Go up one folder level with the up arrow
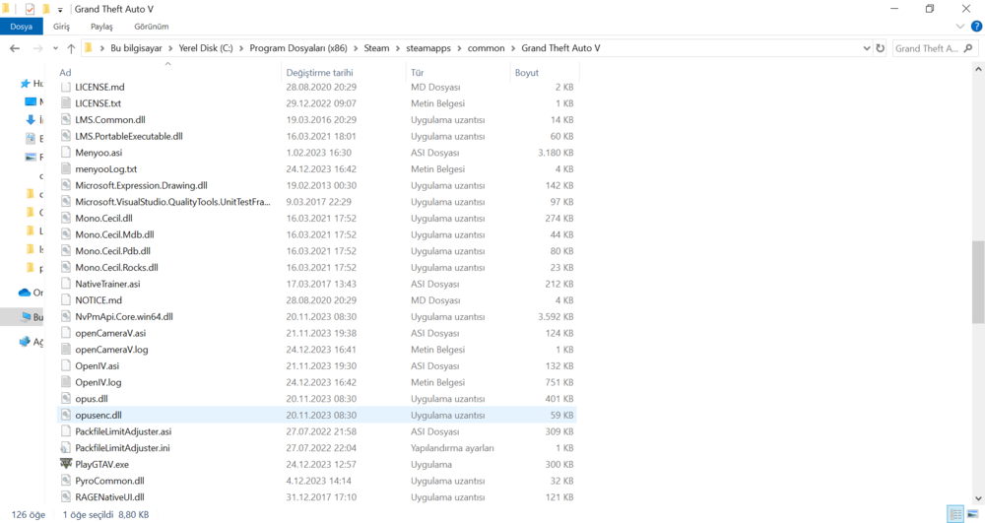Viewport: 985px width, 523px height. 71,48
